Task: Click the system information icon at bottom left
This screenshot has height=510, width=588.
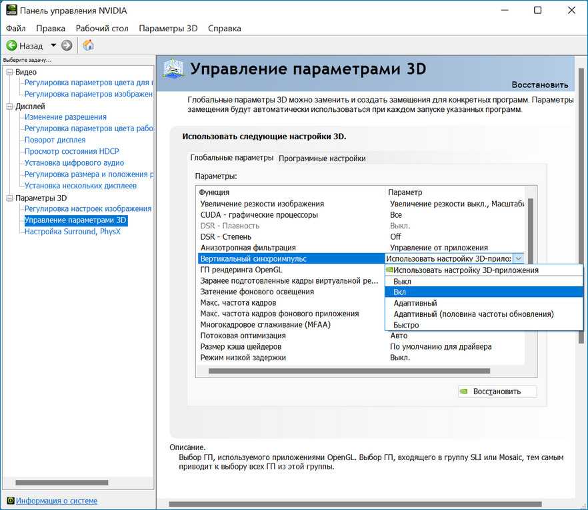Action: 10,501
